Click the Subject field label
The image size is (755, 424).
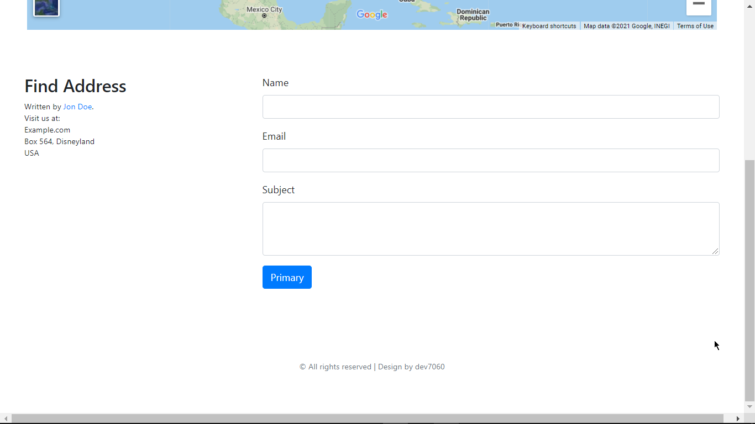278,190
